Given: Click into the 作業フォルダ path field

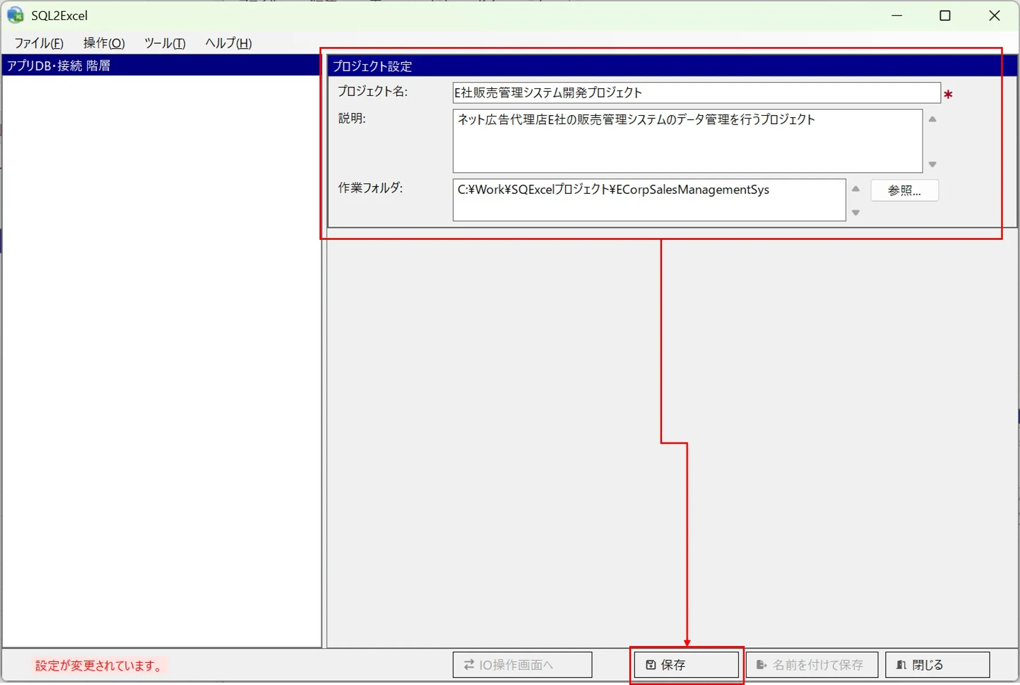Looking at the screenshot, I should tap(649, 200).
